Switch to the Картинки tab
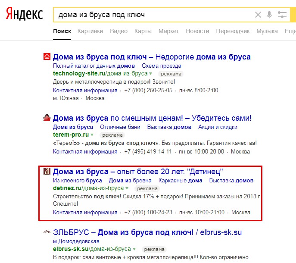The image size is (296, 263). 90,31
